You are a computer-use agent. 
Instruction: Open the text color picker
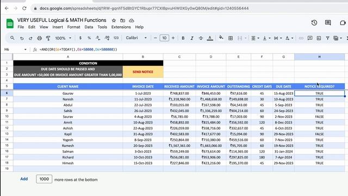pyautogui.click(x=210, y=38)
